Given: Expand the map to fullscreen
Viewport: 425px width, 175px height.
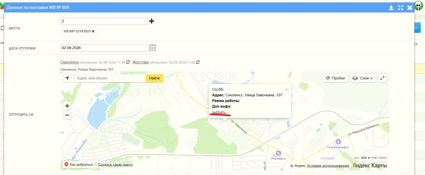Looking at the screenshot, I should pos(382,78).
